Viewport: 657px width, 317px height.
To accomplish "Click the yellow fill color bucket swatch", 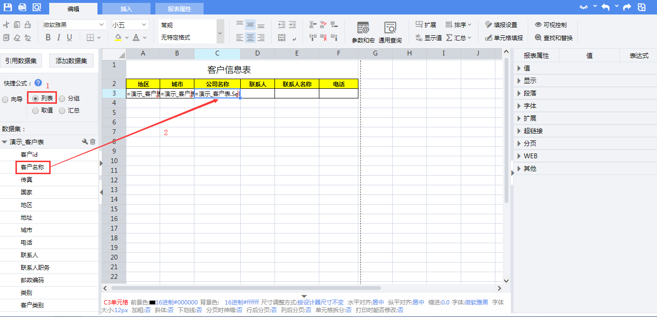I will (x=118, y=38).
